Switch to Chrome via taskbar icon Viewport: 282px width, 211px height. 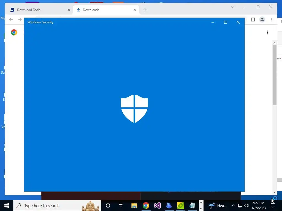(x=146, y=206)
